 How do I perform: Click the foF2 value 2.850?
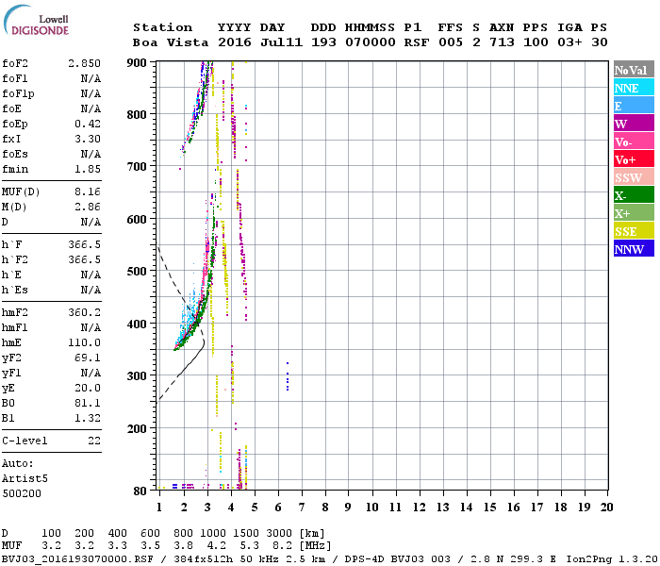click(x=84, y=63)
